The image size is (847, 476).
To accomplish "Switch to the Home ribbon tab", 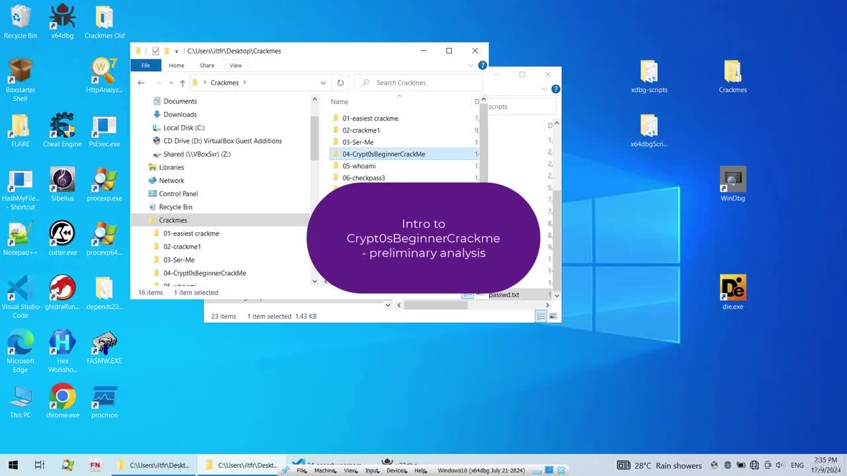I will [x=176, y=65].
